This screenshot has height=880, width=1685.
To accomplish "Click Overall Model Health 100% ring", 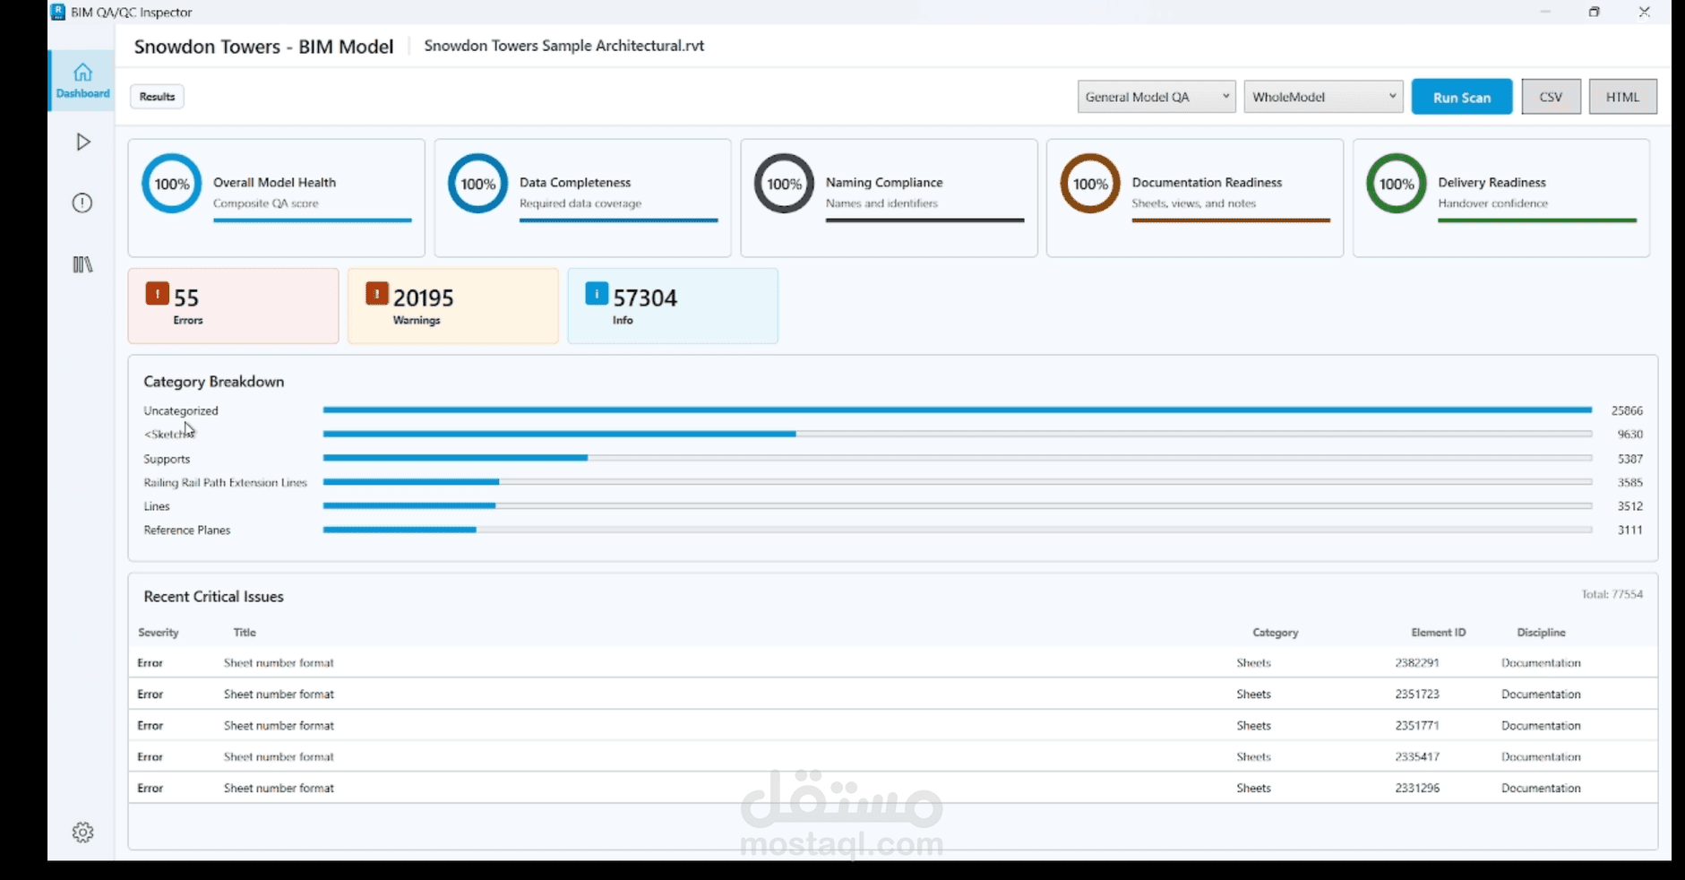I will (x=171, y=184).
